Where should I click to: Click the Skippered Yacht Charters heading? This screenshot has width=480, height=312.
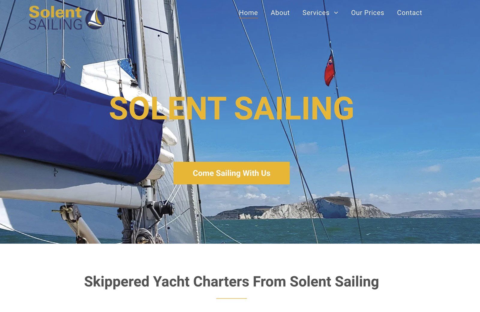(232, 282)
